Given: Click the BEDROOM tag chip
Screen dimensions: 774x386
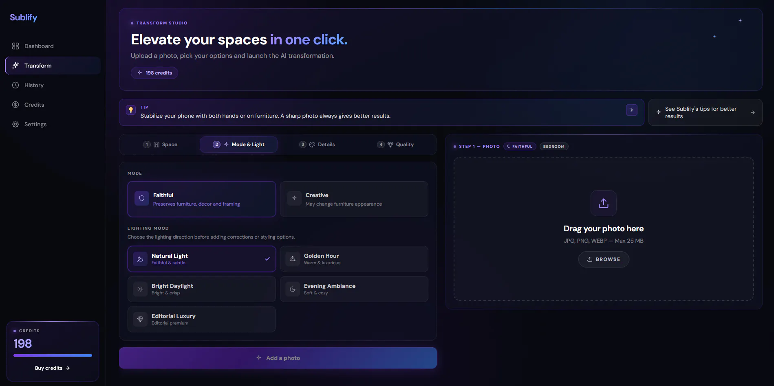Looking at the screenshot, I should [x=554, y=147].
